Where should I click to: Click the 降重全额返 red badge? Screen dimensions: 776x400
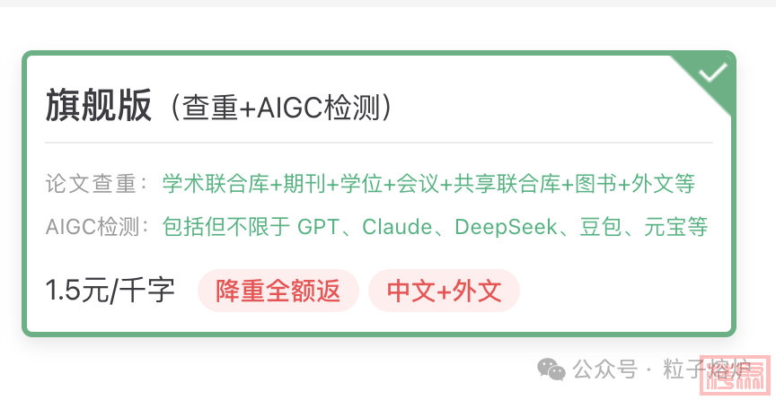(278, 291)
